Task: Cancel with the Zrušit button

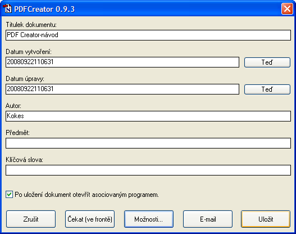Action: click(31, 219)
